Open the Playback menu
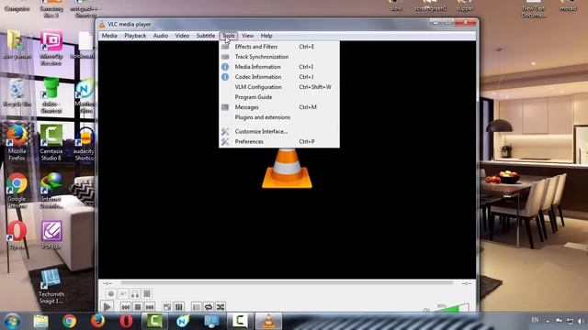The image size is (588, 330). click(135, 36)
